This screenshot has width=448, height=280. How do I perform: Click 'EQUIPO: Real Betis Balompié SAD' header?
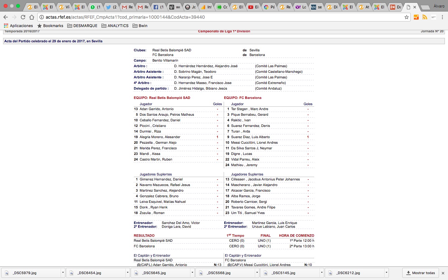pyautogui.click(x=162, y=98)
